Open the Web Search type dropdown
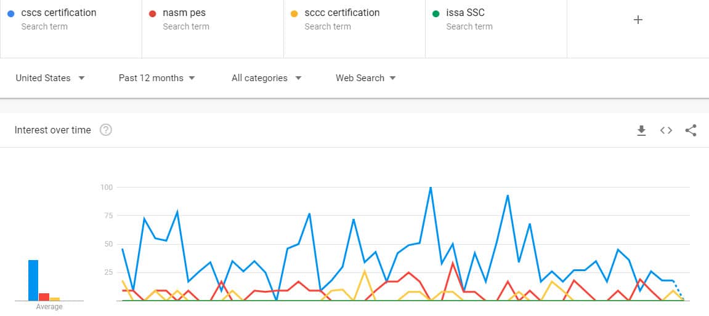 (366, 78)
